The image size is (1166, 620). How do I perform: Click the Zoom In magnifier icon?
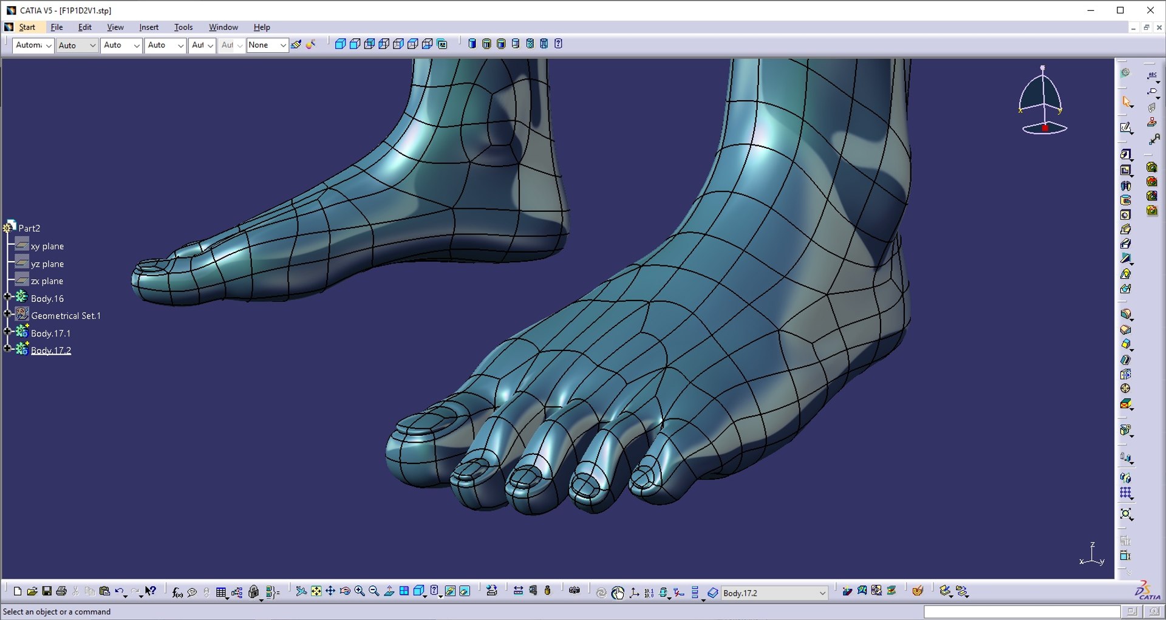pyautogui.click(x=360, y=591)
